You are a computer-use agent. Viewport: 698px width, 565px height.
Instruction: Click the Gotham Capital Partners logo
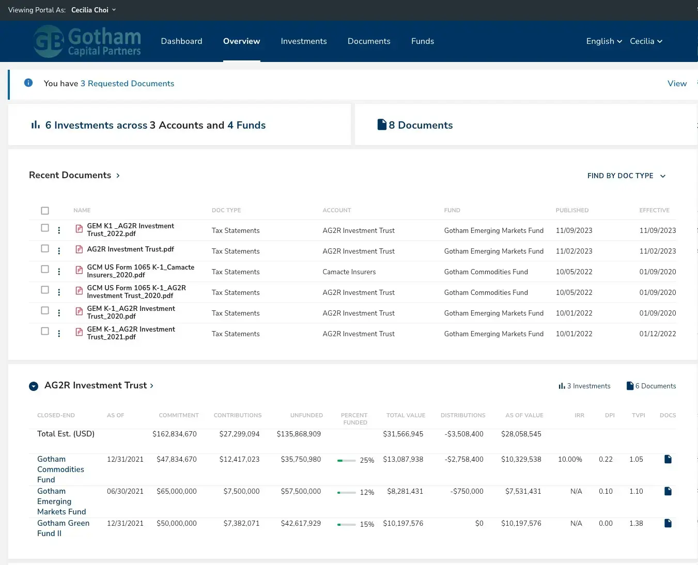[x=87, y=41]
